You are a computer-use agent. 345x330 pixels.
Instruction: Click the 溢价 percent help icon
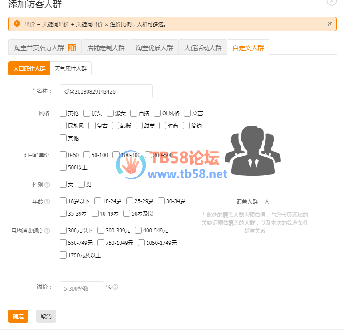[x=116, y=287]
